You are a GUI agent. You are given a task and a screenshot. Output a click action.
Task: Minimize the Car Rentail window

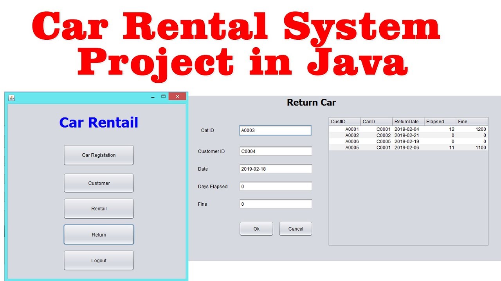click(x=153, y=97)
